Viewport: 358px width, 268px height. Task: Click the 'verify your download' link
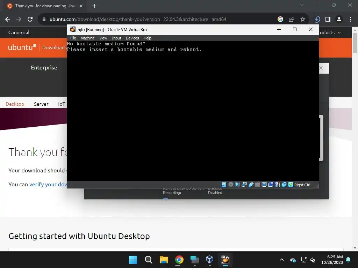pos(48,184)
